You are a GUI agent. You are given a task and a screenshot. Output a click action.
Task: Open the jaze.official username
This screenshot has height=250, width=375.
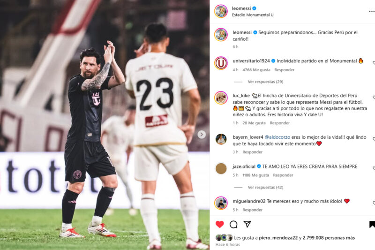point(244,167)
